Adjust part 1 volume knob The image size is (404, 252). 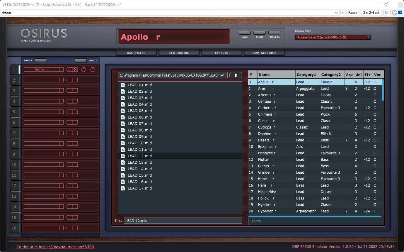84,70
